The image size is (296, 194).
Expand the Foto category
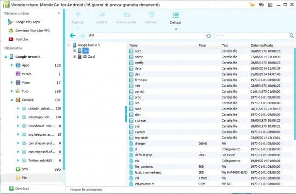(x=12, y=91)
